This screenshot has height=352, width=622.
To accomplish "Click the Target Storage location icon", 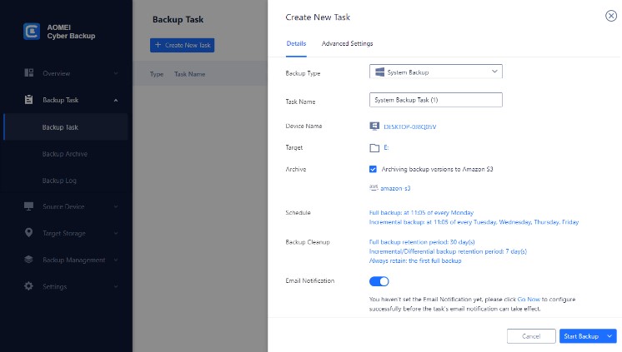I will [x=28, y=233].
